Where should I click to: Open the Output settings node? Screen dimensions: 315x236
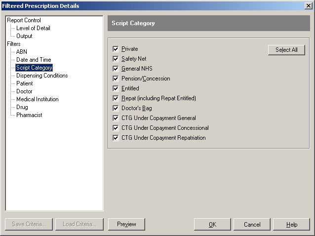point(24,36)
